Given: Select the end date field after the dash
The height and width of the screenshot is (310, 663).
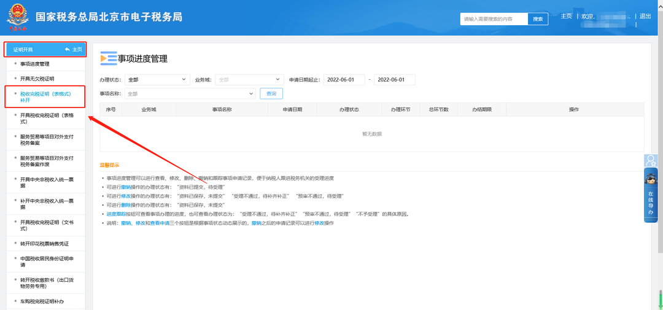Looking at the screenshot, I should [395, 80].
